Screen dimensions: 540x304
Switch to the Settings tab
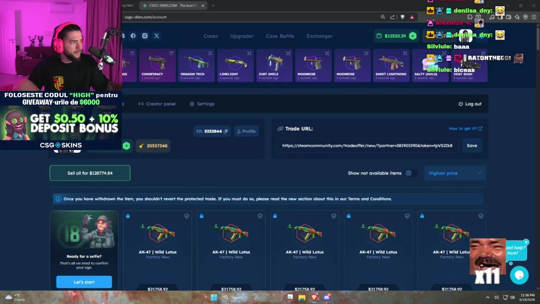(202, 104)
